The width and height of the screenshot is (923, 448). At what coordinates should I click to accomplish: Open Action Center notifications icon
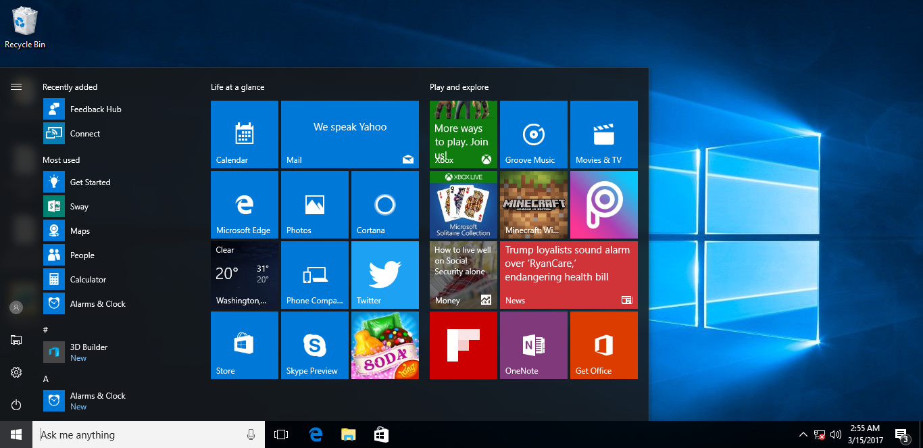point(901,434)
